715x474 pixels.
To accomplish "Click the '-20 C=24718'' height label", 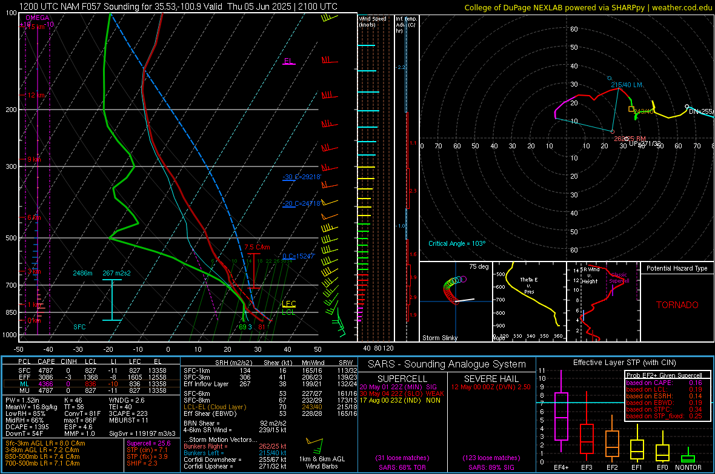I will click(301, 204).
